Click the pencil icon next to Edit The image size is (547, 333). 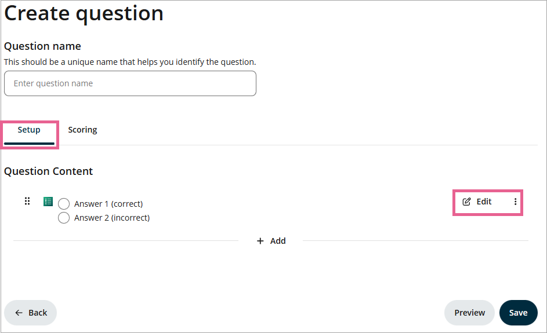coord(466,202)
